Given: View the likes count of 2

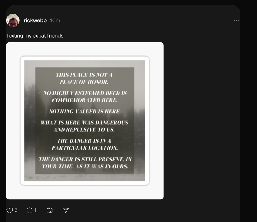Looking at the screenshot, I should pos(16,210).
